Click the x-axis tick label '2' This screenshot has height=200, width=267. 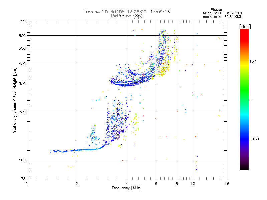coord(77,184)
